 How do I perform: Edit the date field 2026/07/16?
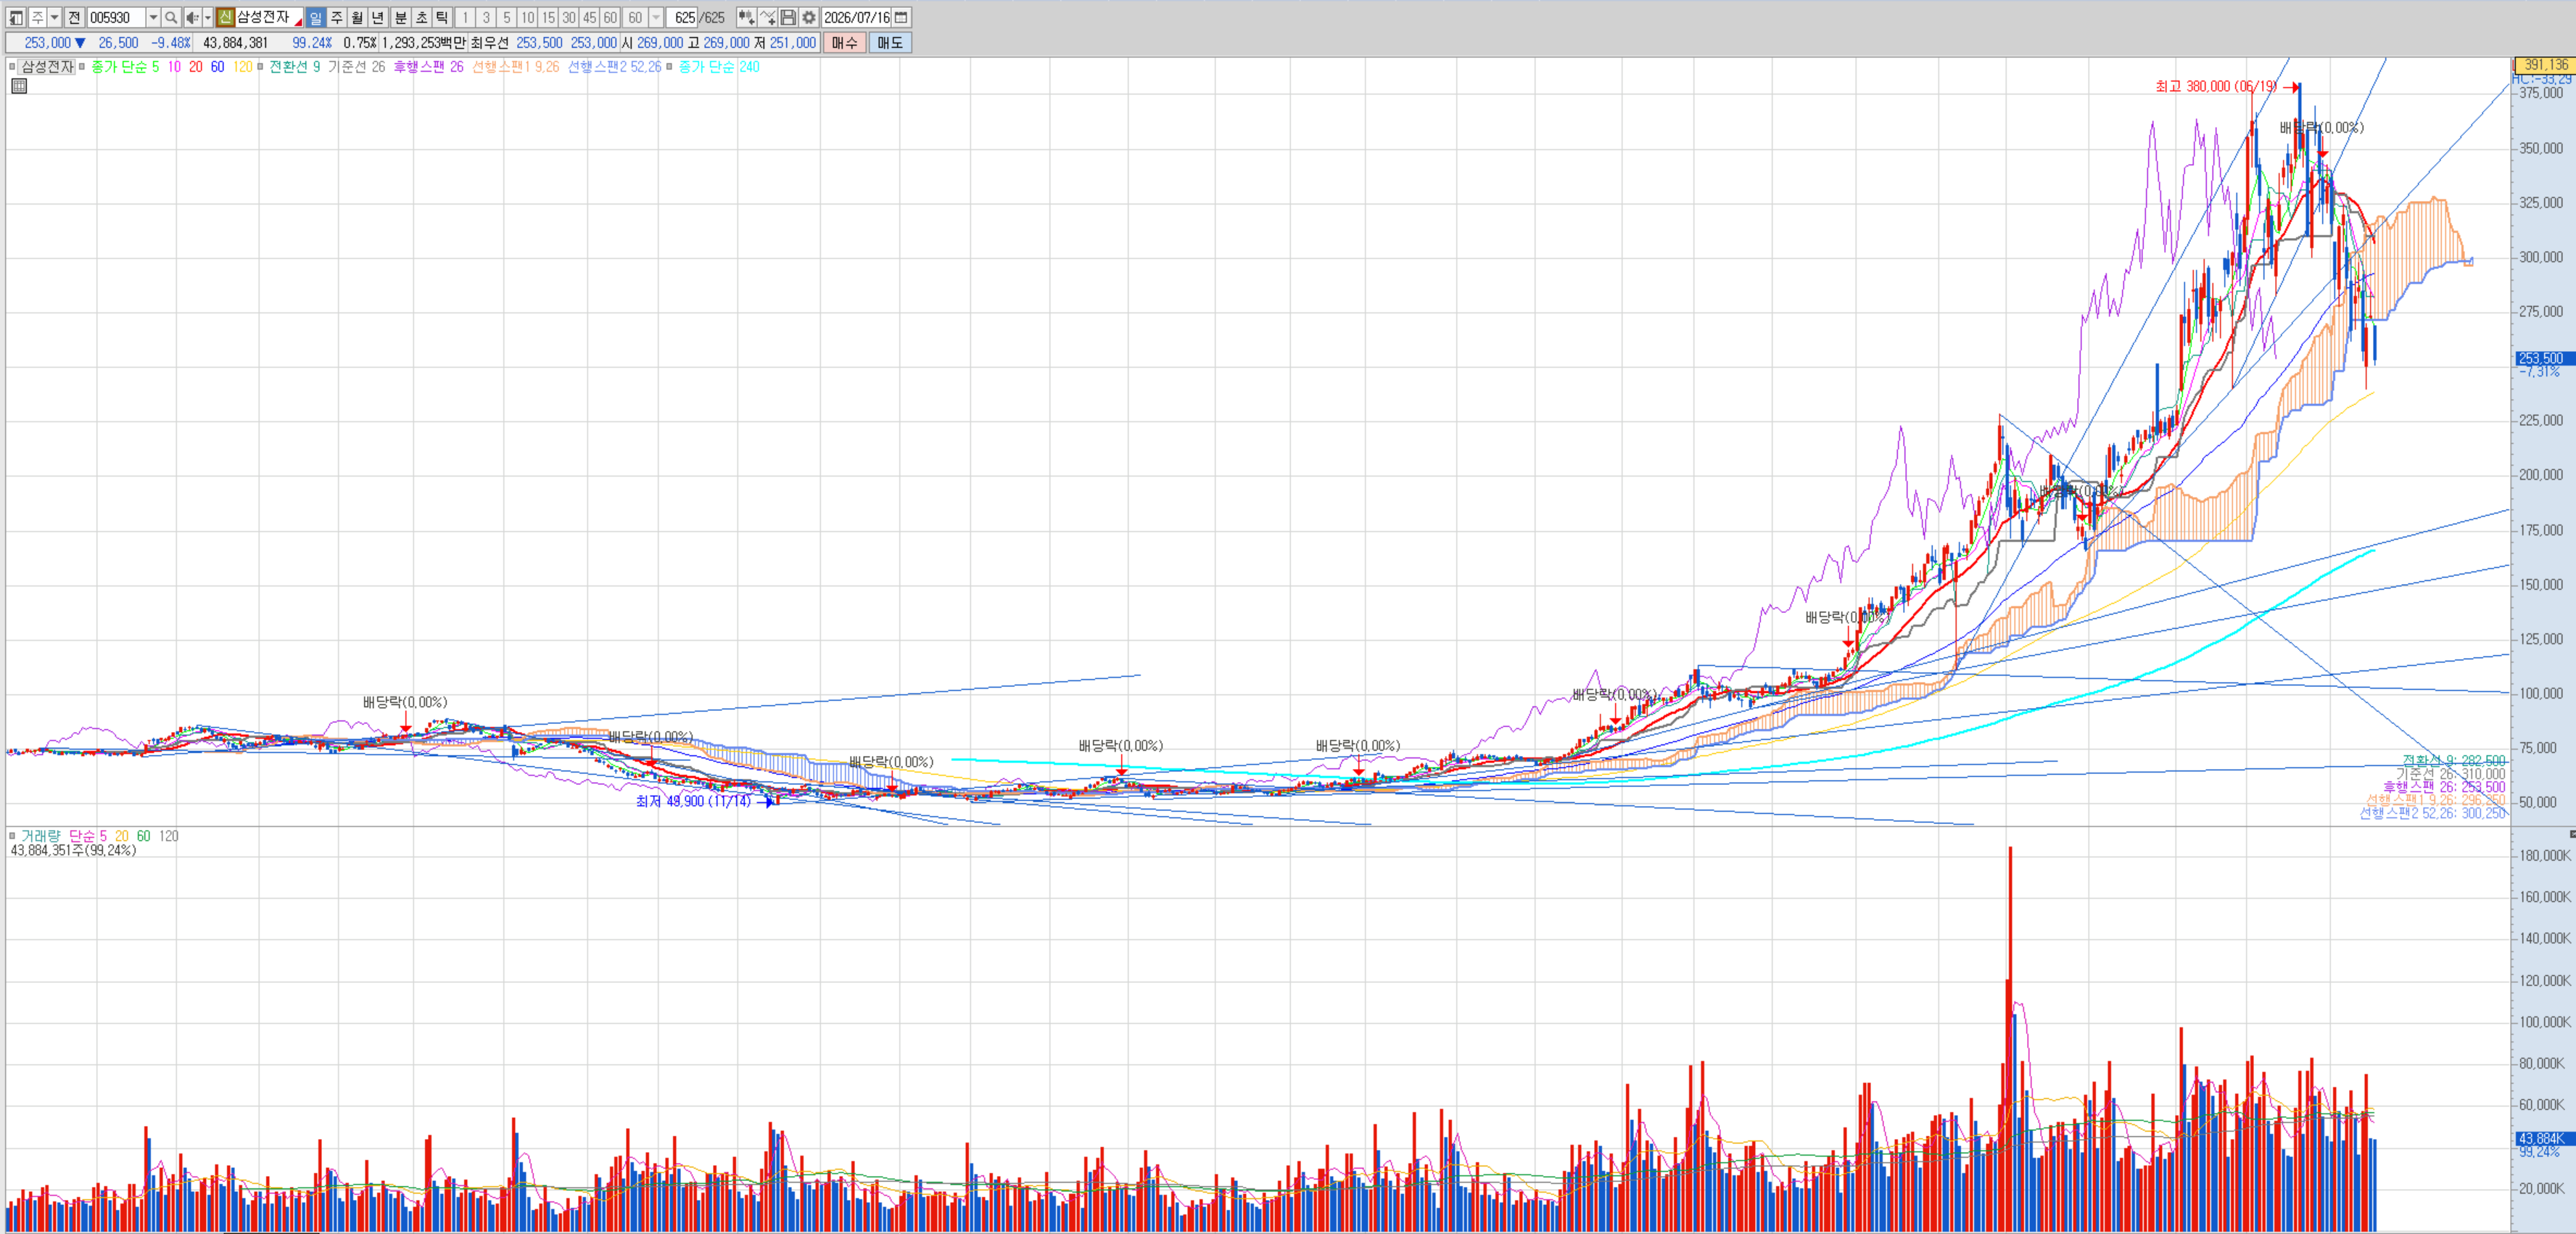(x=856, y=18)
